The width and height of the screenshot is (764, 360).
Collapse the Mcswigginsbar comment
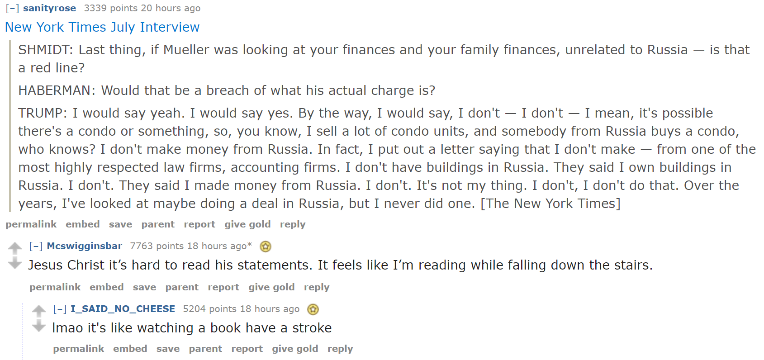click(36, 246)
